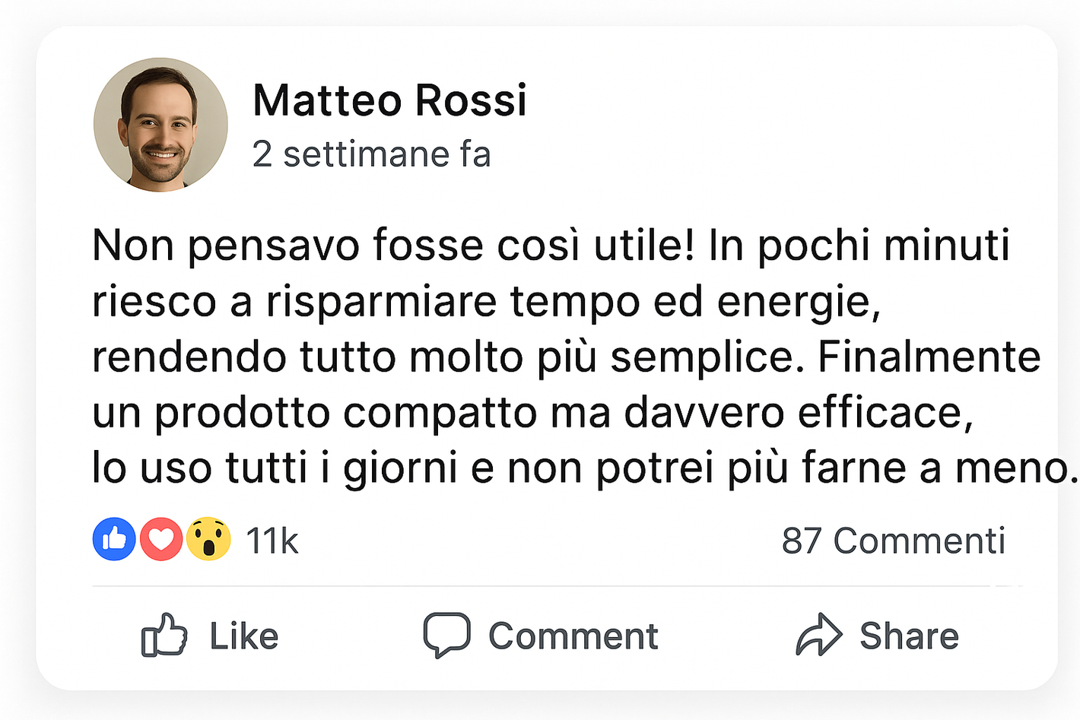
Task: Click the "2 settimane fa" timestamp
Action: tap(371, 154)
